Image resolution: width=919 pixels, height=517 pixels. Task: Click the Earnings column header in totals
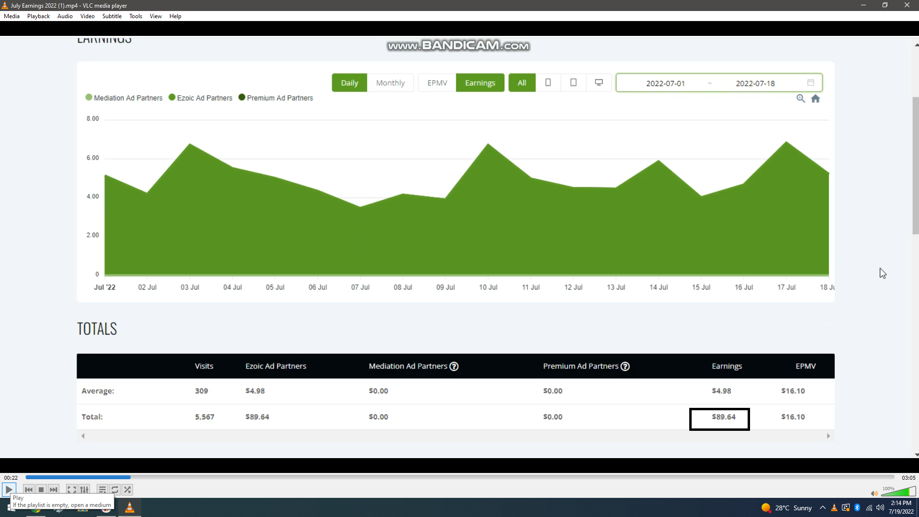click(727, 366)
